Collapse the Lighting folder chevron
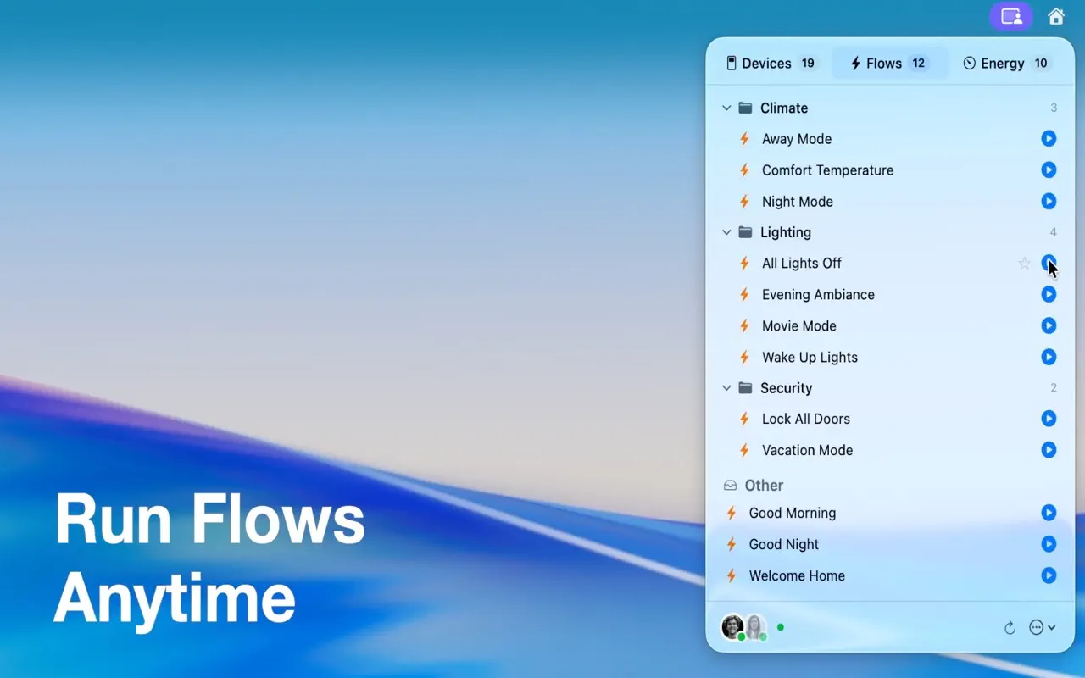 (x=726, y=232)
